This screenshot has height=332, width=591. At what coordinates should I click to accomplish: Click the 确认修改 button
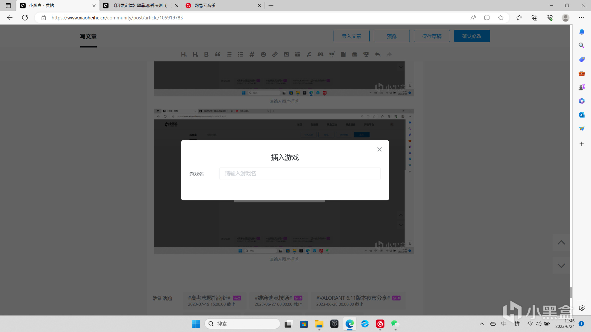pyautogui.click(x=472, y=36)
